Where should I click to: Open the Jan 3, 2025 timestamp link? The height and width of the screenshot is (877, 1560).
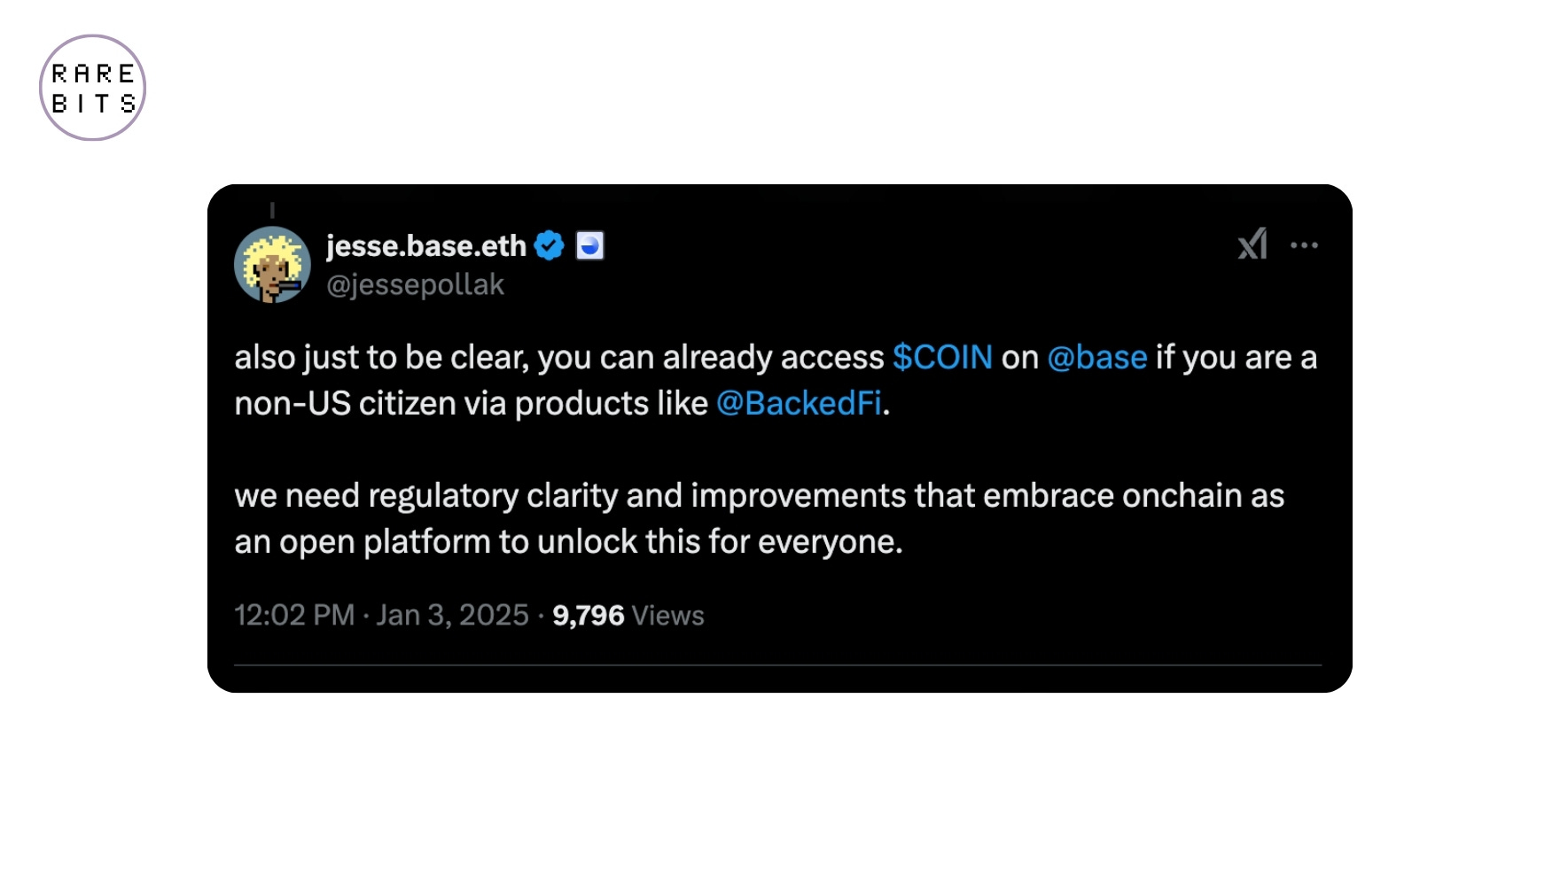tap(452, 615)
